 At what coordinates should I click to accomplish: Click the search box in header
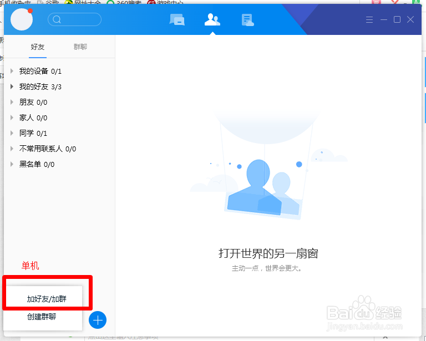coord(74,19)
